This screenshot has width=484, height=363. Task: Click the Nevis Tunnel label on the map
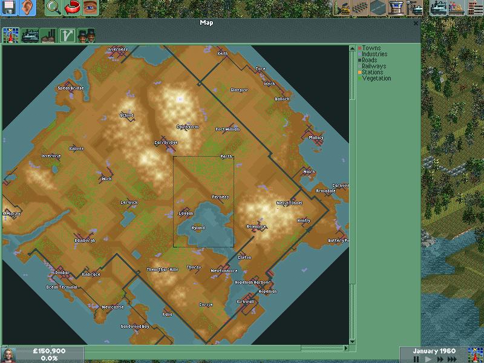coord(290,203)
